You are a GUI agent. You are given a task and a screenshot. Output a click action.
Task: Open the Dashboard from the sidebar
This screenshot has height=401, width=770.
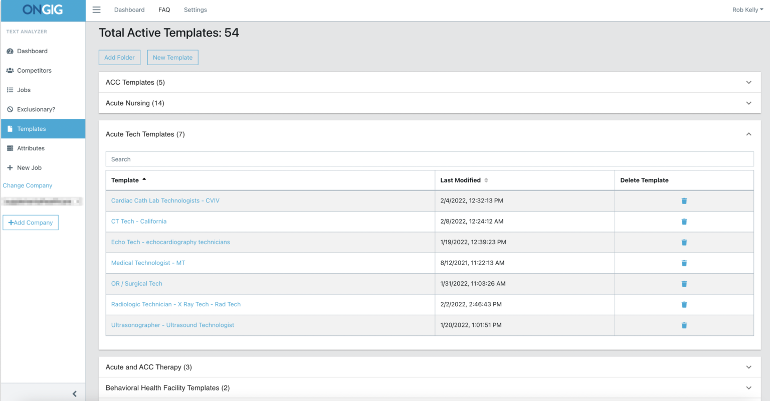click(x=33, y=51)
